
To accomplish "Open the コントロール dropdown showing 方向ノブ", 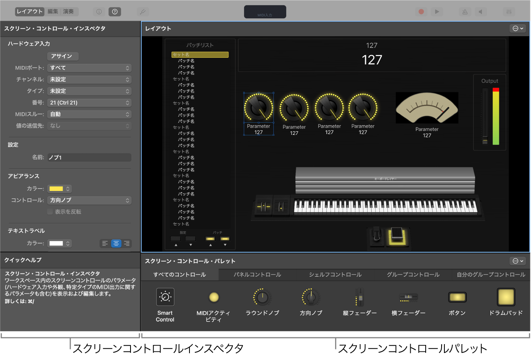I will click(89, 200).
